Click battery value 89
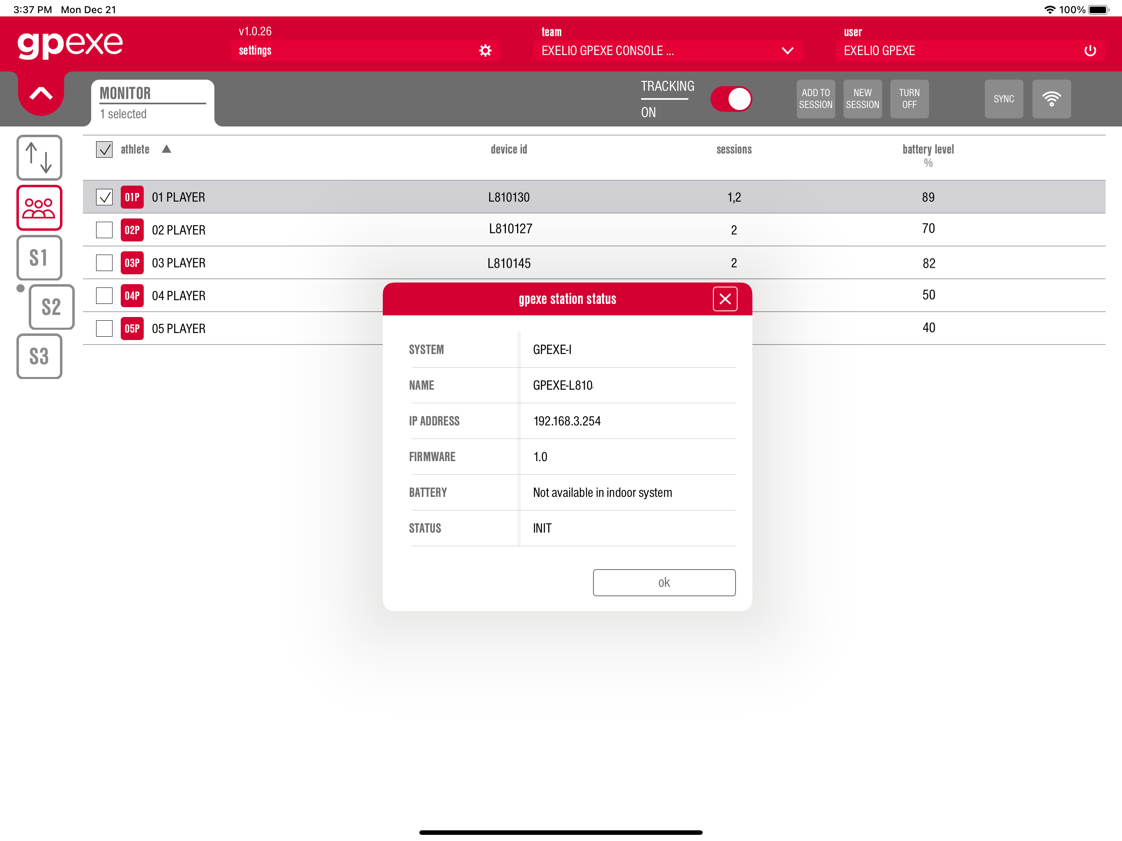 [928, 198]
